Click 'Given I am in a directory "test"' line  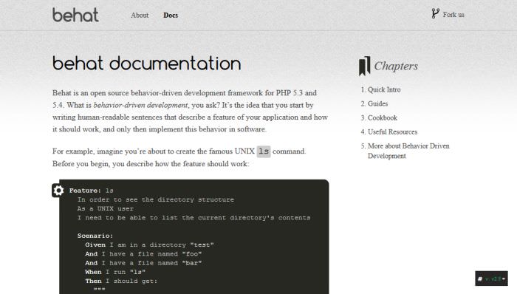[149, 245]
